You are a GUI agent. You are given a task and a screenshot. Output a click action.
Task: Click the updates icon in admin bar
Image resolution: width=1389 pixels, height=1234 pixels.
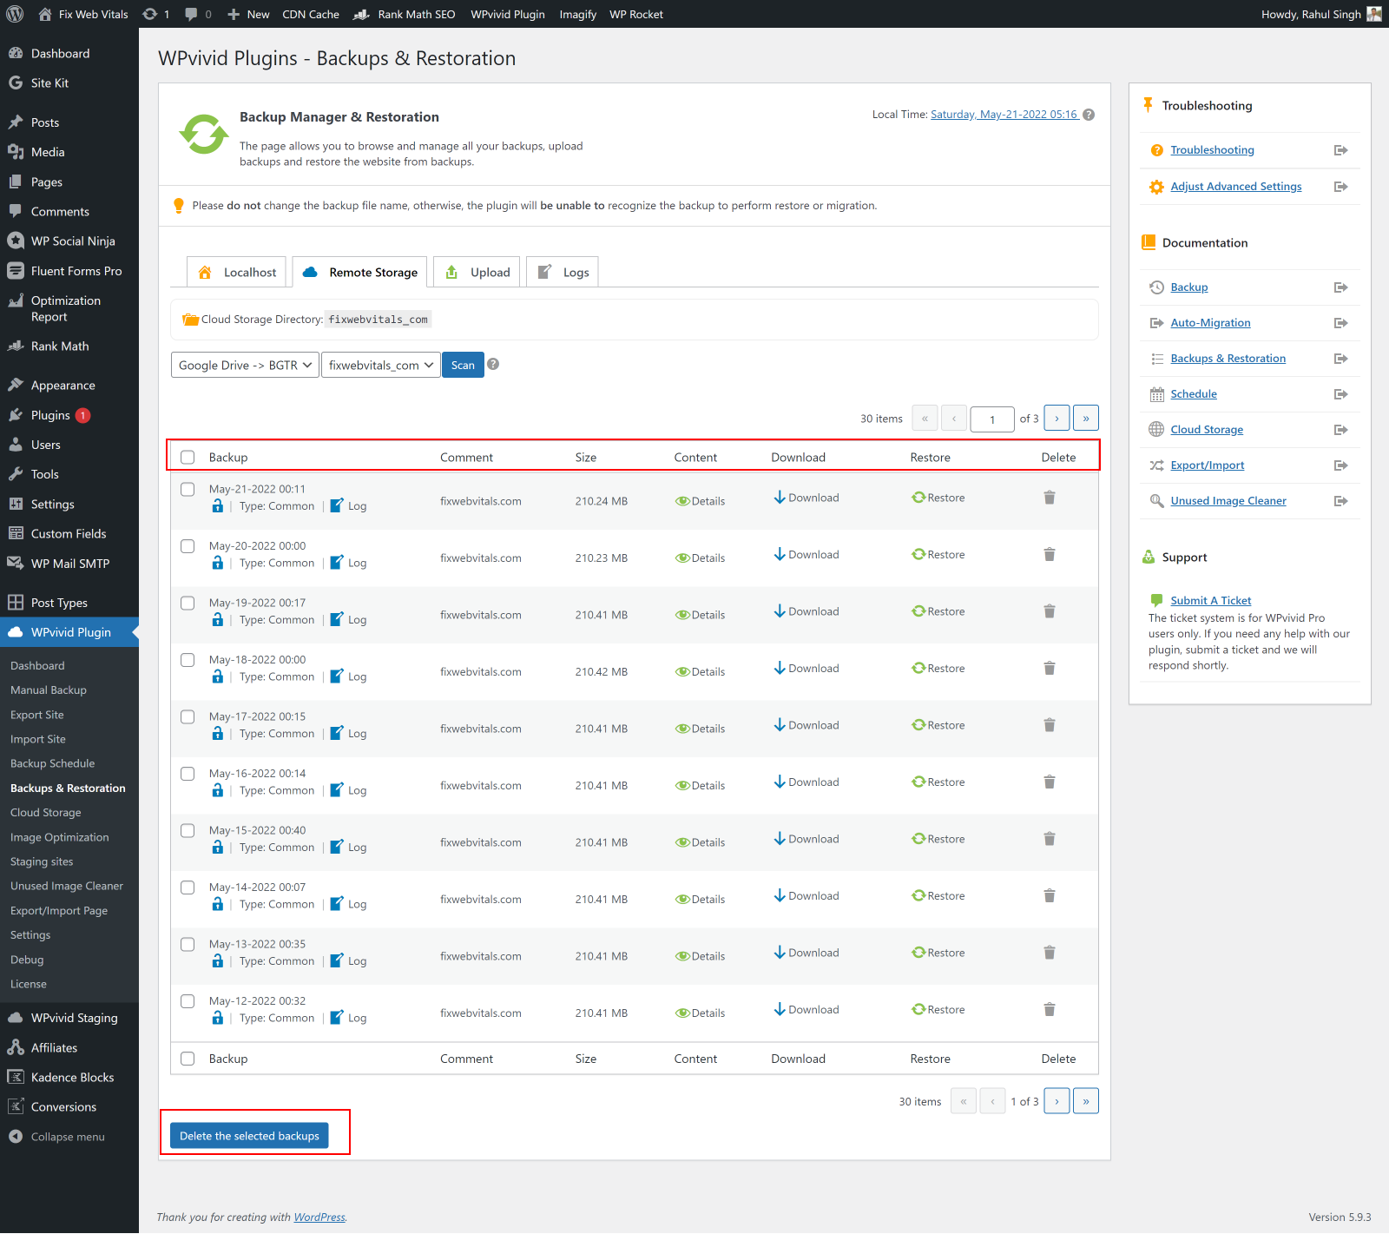(150, 14)
